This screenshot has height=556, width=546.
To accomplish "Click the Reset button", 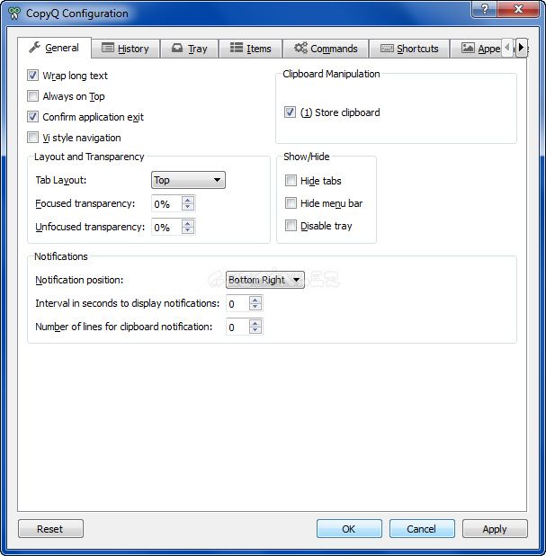I will tap(50, 529).
